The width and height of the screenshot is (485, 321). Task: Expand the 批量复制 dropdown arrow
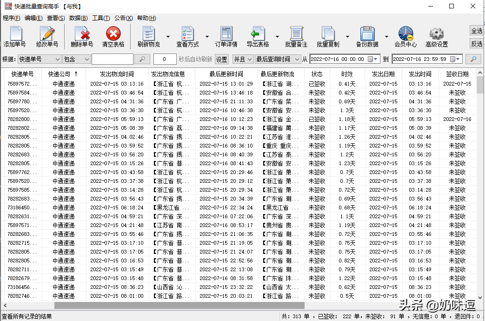[x=347, y=37]
